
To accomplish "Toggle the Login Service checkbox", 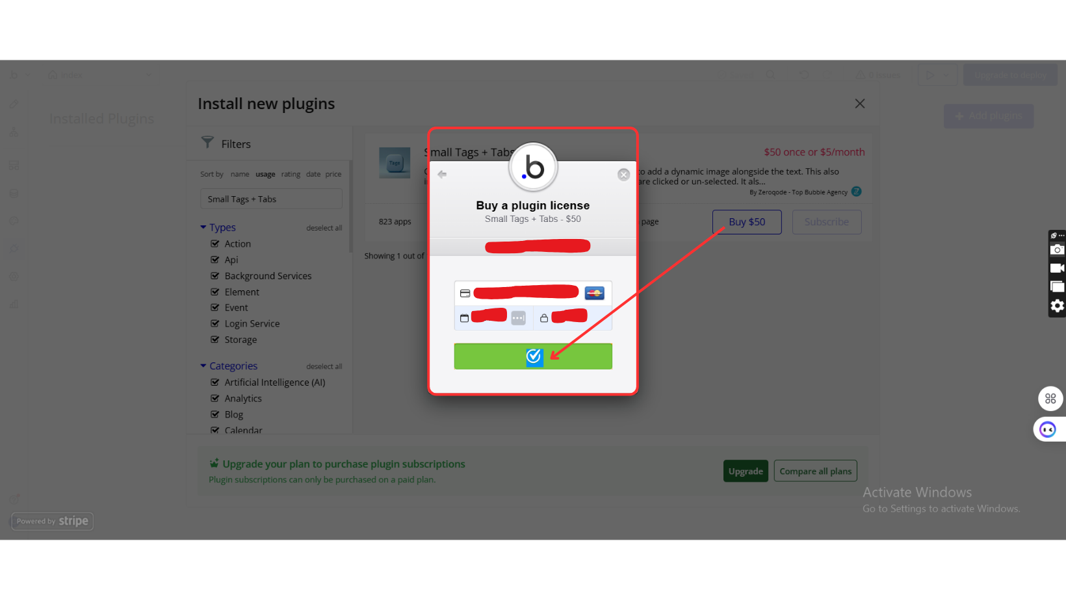I will click(214, 323).
